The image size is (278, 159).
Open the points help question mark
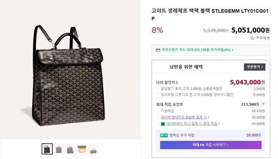point(263,104)
